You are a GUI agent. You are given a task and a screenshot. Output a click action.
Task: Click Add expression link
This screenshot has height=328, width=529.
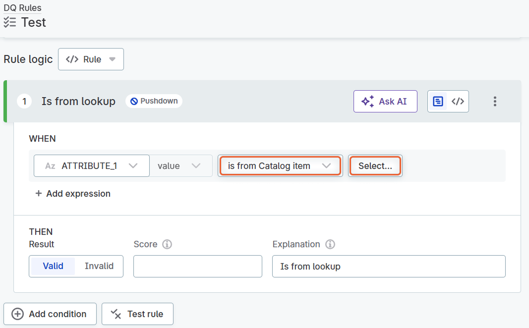pos(73,194)
